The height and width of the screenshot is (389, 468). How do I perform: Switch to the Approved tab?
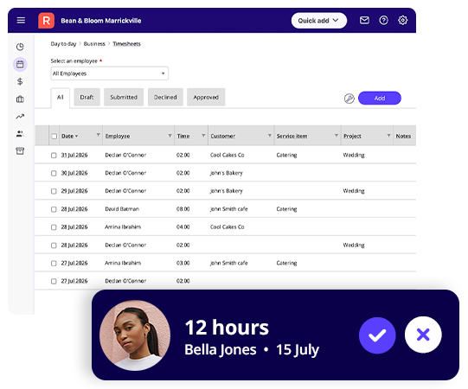(206, 97)
